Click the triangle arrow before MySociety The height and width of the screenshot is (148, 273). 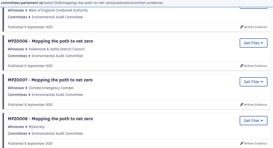point(26,127)
